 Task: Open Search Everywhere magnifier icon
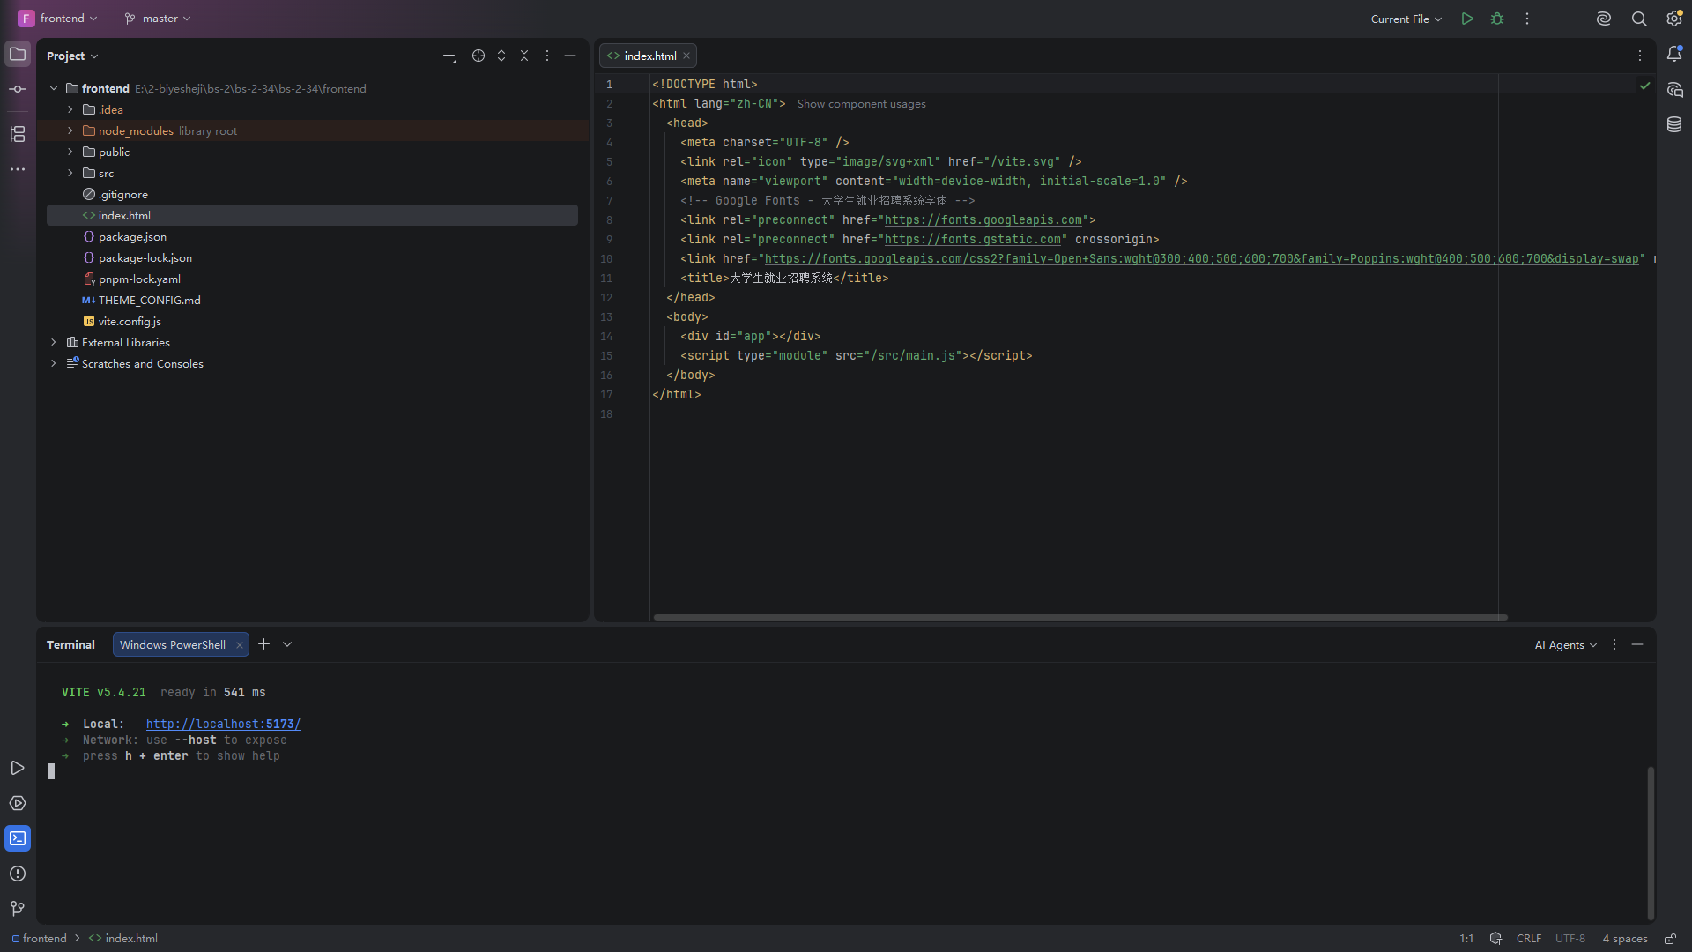pyautogui.click(x=1639, y=19)
